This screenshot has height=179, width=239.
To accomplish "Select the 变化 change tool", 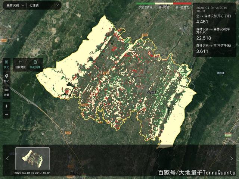I will click(x=6, y=65).
